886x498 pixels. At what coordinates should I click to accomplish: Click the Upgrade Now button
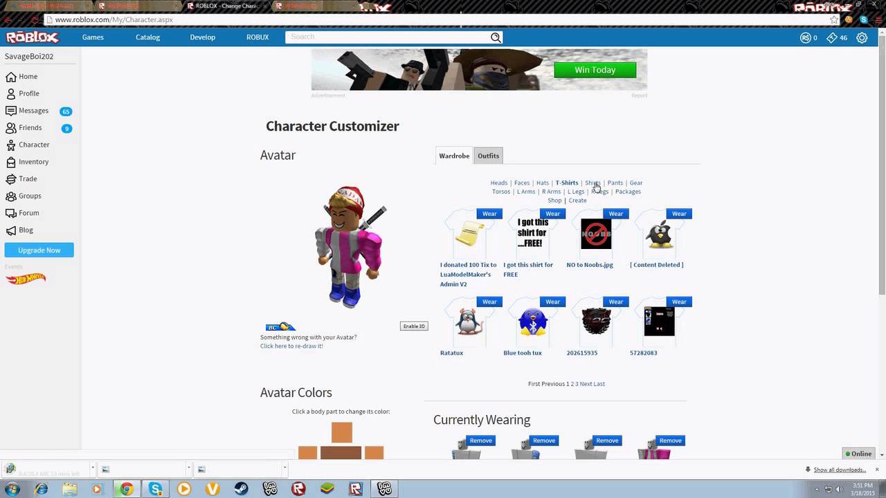39,250
